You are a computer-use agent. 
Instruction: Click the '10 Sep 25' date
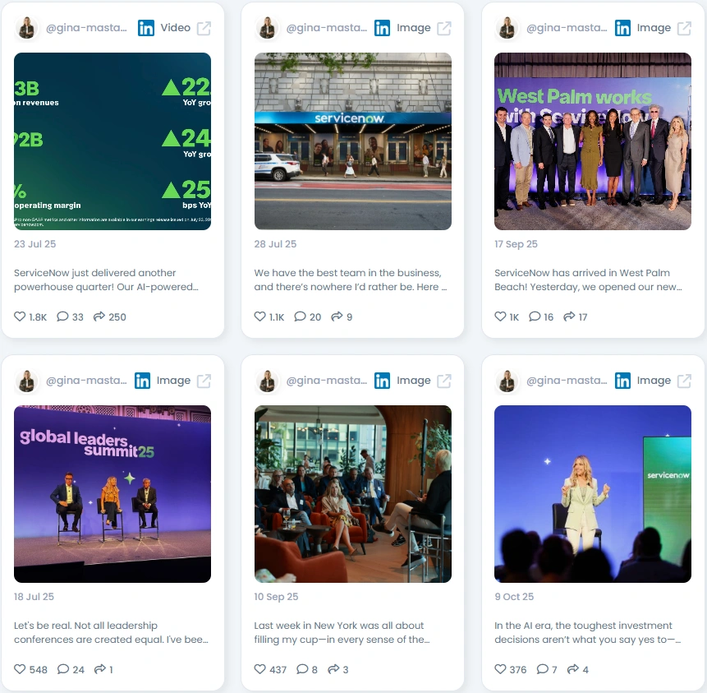coord(276,597)
